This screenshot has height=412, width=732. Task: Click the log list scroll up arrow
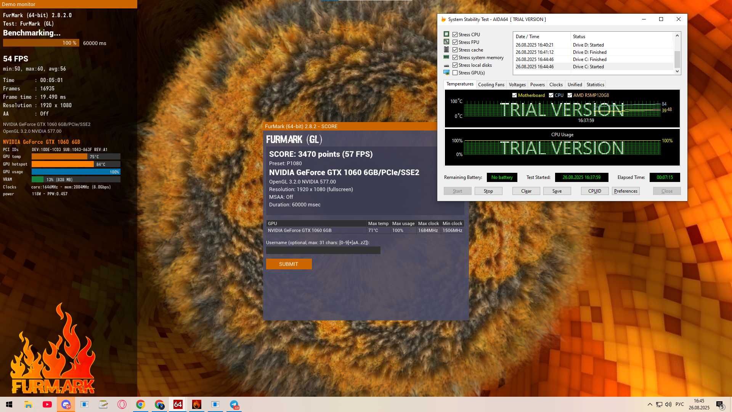point(677,36)
